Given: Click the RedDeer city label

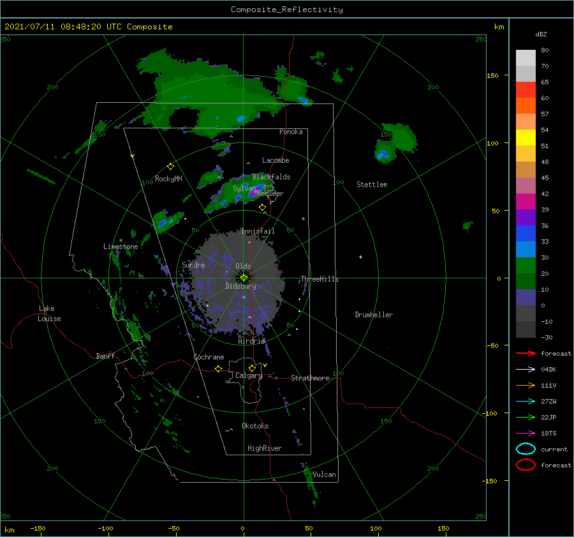Looking at the screenshot, I should pos(270,193).
